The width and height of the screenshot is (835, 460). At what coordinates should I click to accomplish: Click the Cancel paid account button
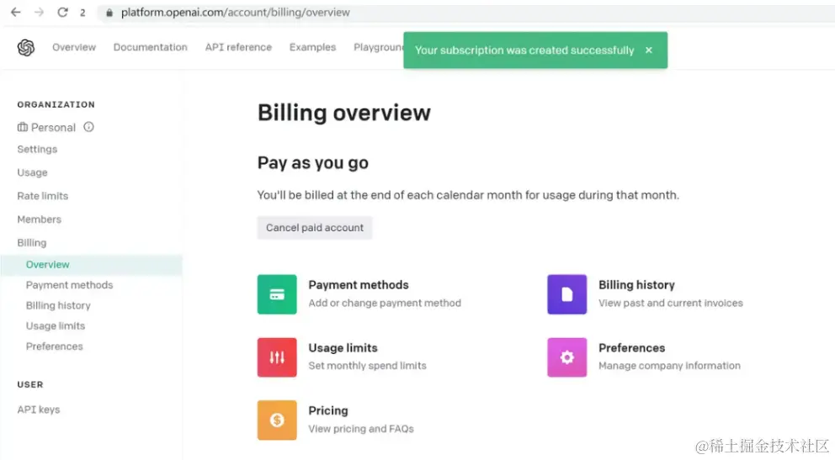pos(315,228)
